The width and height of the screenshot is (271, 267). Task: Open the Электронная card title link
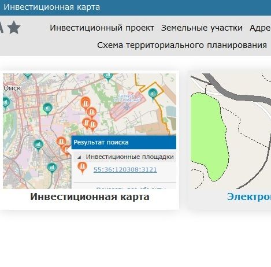249,196
